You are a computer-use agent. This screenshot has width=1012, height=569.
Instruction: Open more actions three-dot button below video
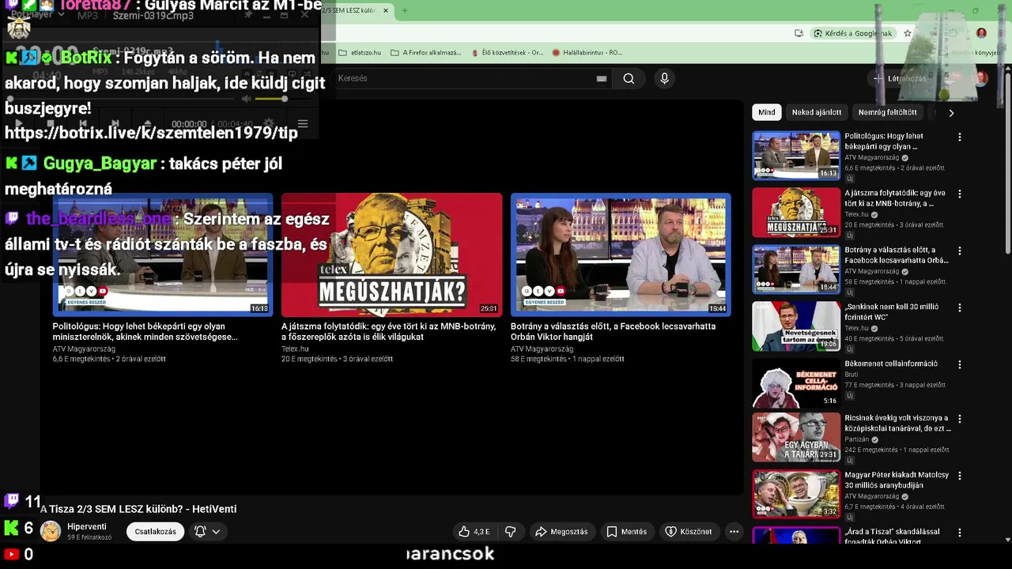point(734,532)
